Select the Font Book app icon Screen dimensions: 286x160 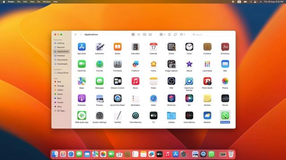118,64
